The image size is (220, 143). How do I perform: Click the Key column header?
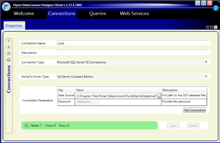click(66, 90)
